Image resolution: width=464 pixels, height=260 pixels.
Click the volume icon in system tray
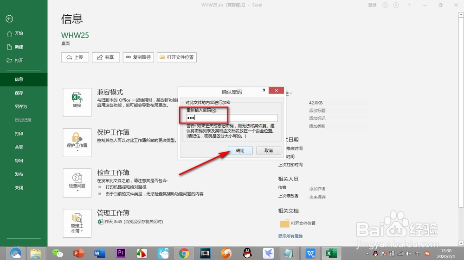(408, 254)
